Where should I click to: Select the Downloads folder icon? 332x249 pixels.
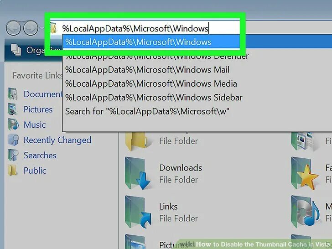[137, 173]
